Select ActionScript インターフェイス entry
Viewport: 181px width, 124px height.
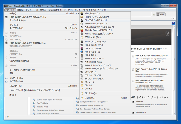105,65
